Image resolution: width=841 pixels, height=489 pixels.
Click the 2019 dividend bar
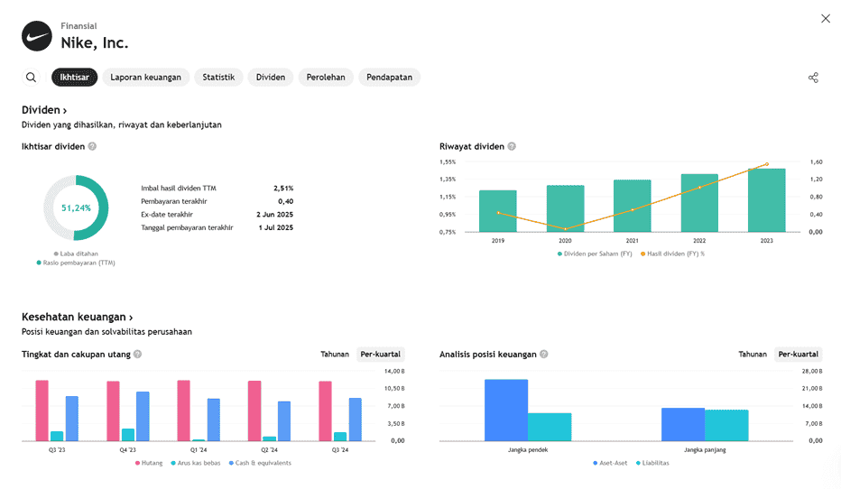498,211
